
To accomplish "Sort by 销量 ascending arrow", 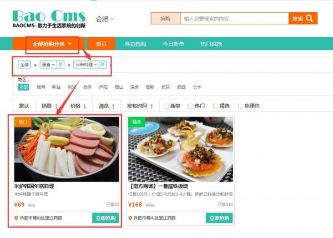I will pos(56,106).
